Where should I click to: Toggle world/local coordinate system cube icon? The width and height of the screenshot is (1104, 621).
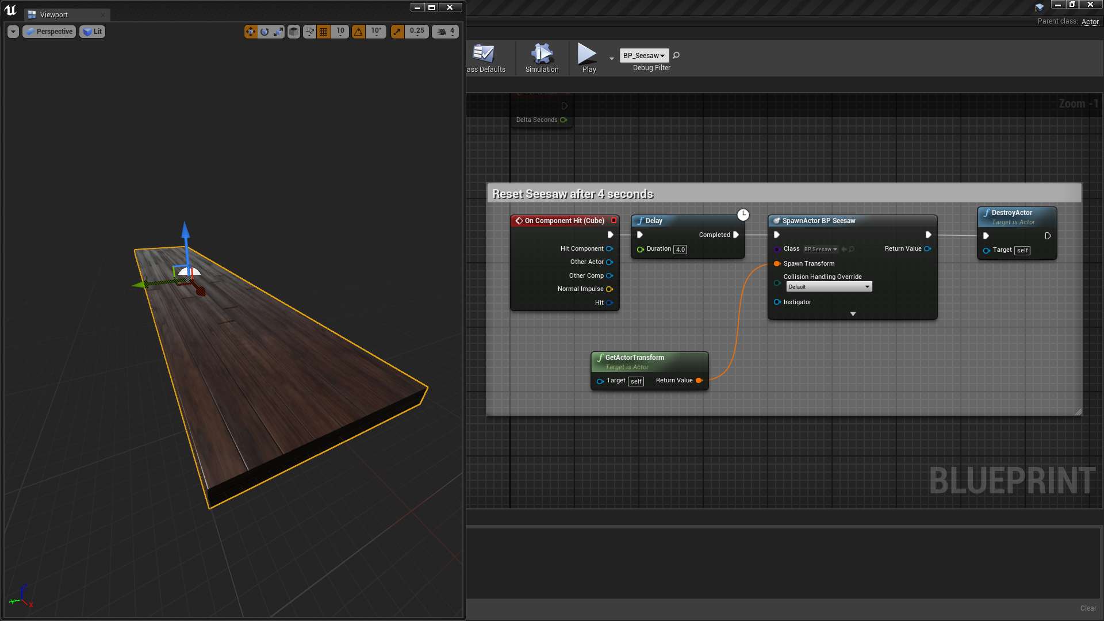click(293, 32)
